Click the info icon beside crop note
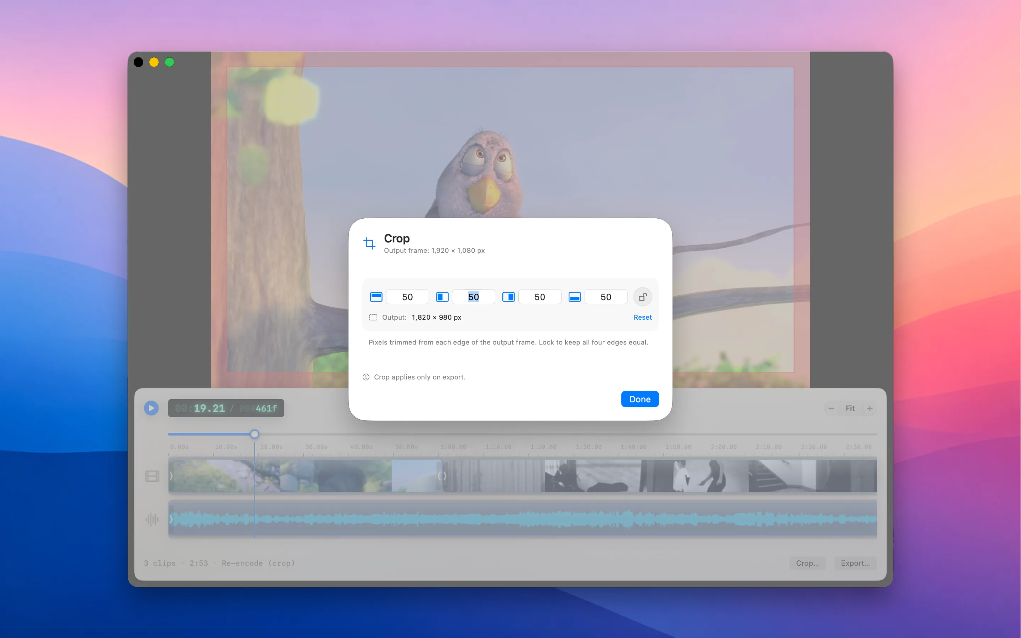 pos(366,377)
